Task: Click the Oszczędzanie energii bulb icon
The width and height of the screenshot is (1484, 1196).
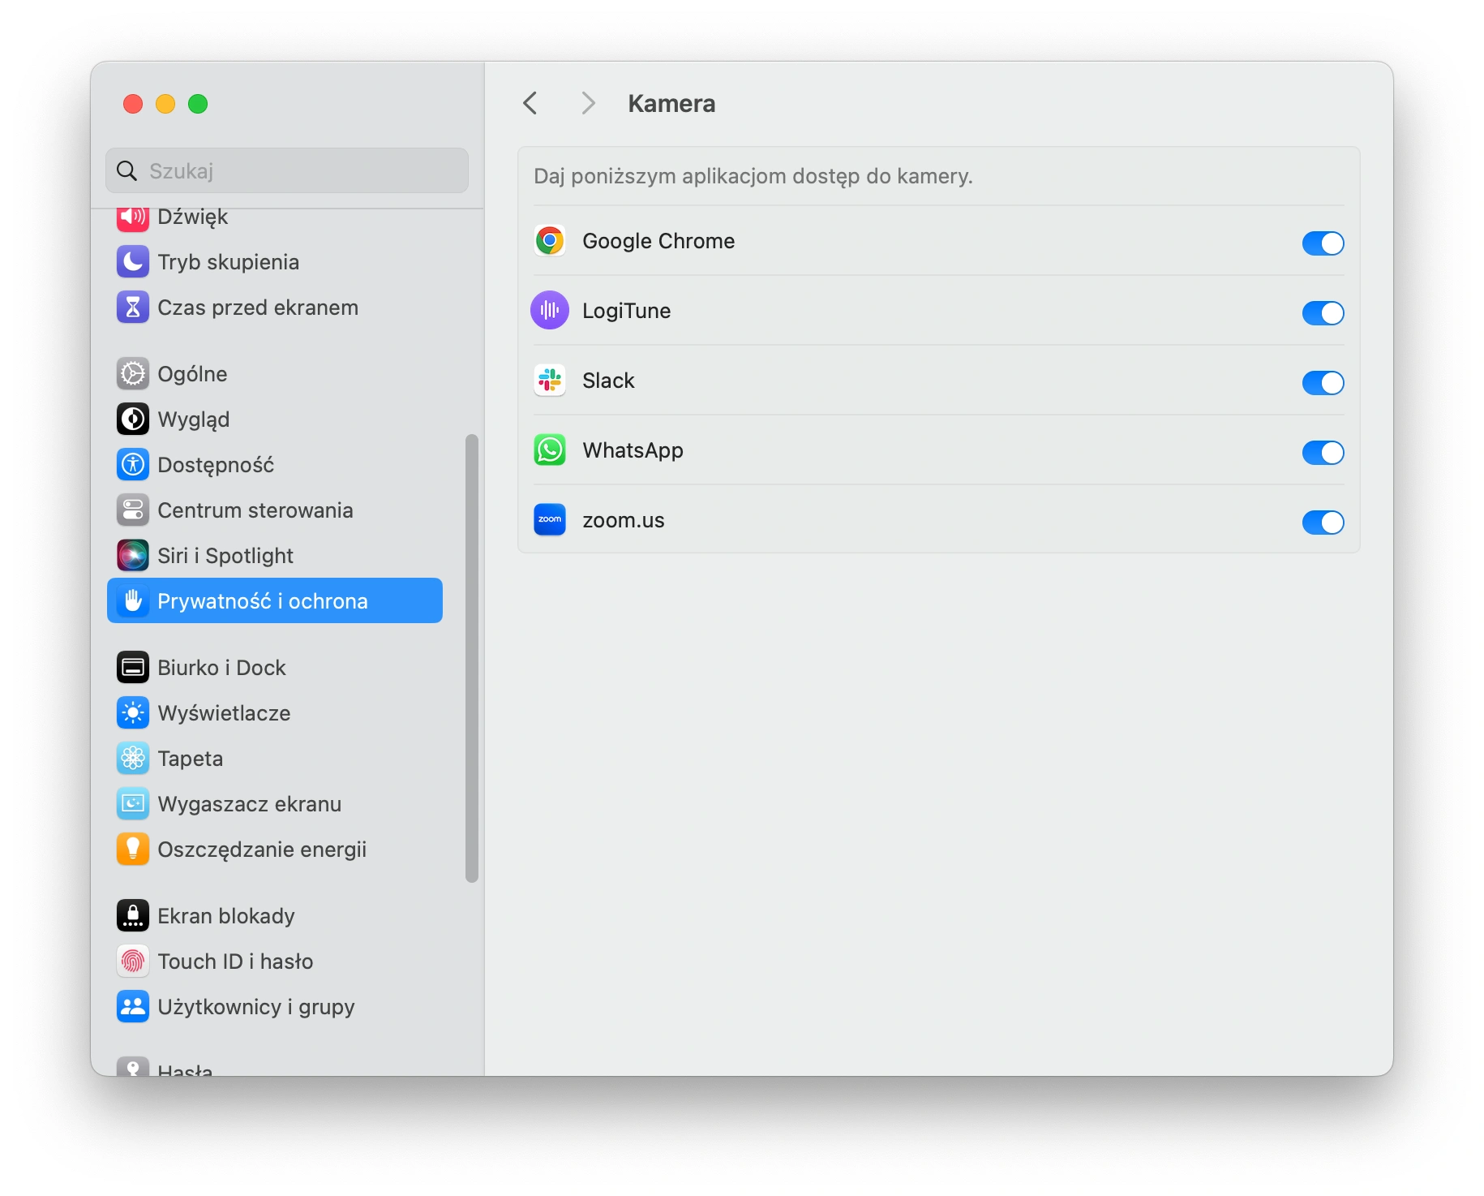Action: pos(133,850)
